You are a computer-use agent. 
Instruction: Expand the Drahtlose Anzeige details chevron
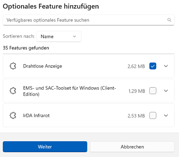(x=166, y=66)
